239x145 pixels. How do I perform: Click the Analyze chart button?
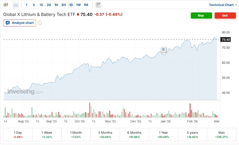[x=20, y=23]
